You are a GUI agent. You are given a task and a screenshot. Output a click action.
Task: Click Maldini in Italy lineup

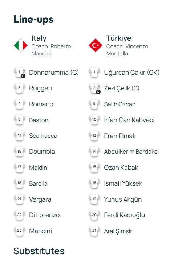[39, 168]
